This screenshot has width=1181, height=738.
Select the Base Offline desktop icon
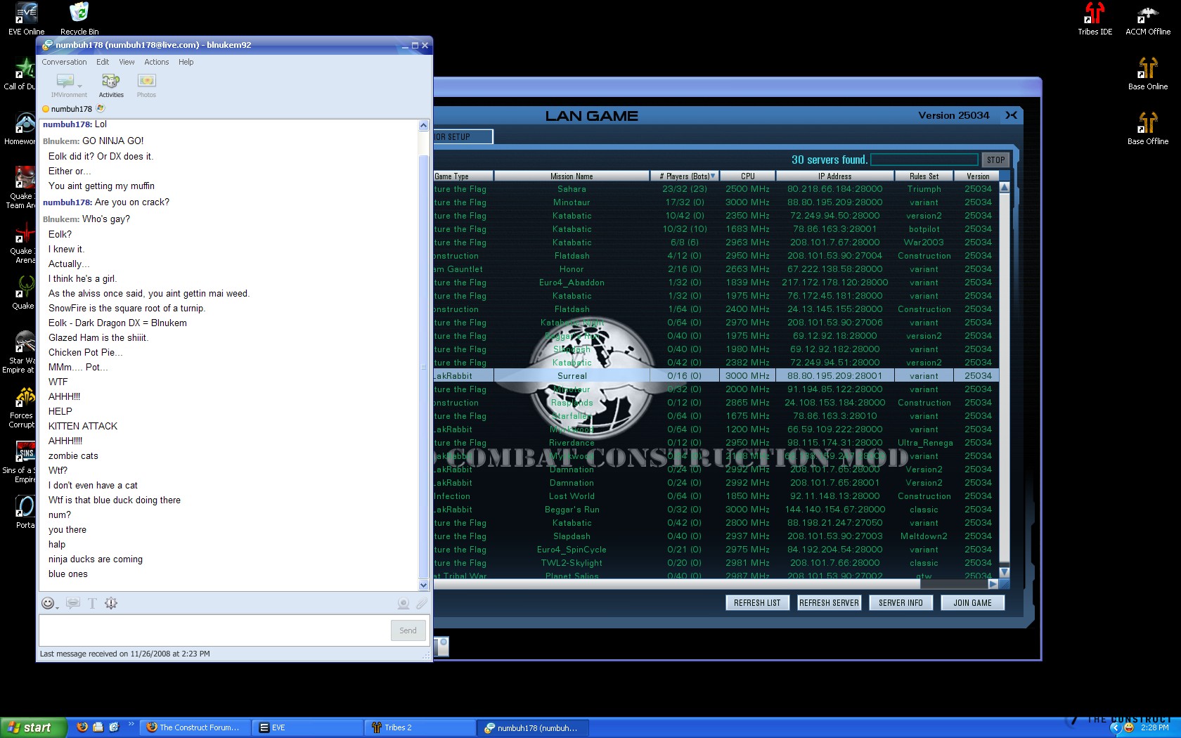pos(1148,128)
